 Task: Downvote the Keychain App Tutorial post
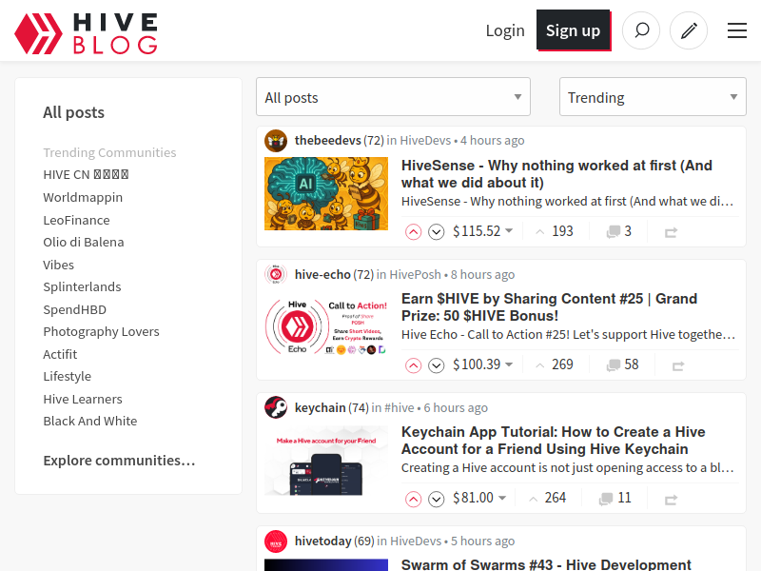click(x=437, y=499)
